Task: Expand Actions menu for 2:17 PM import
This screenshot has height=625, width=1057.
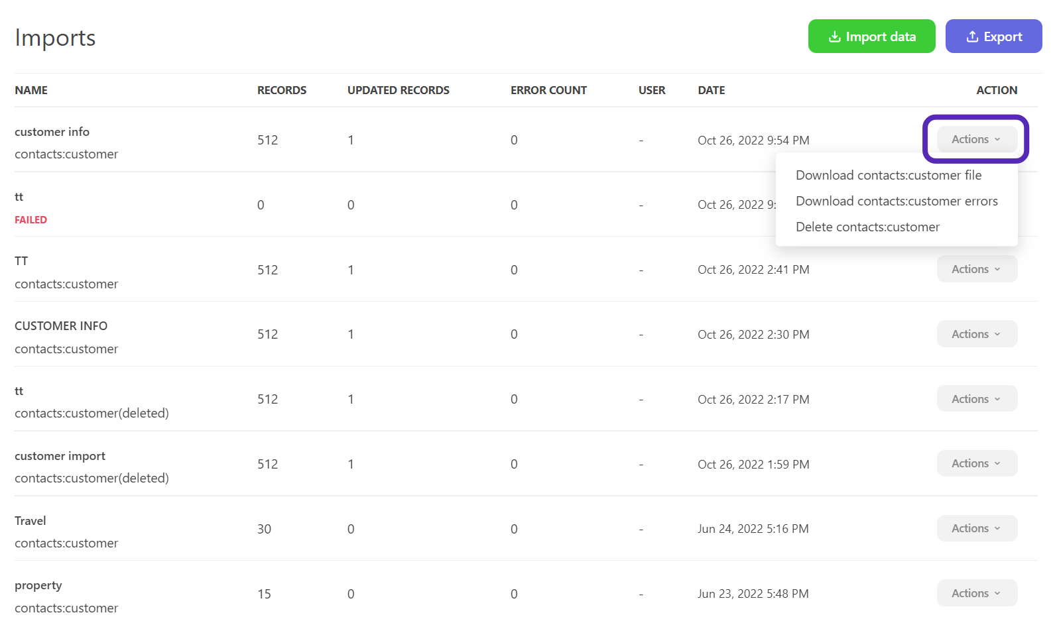Action: tap(976, 399)
